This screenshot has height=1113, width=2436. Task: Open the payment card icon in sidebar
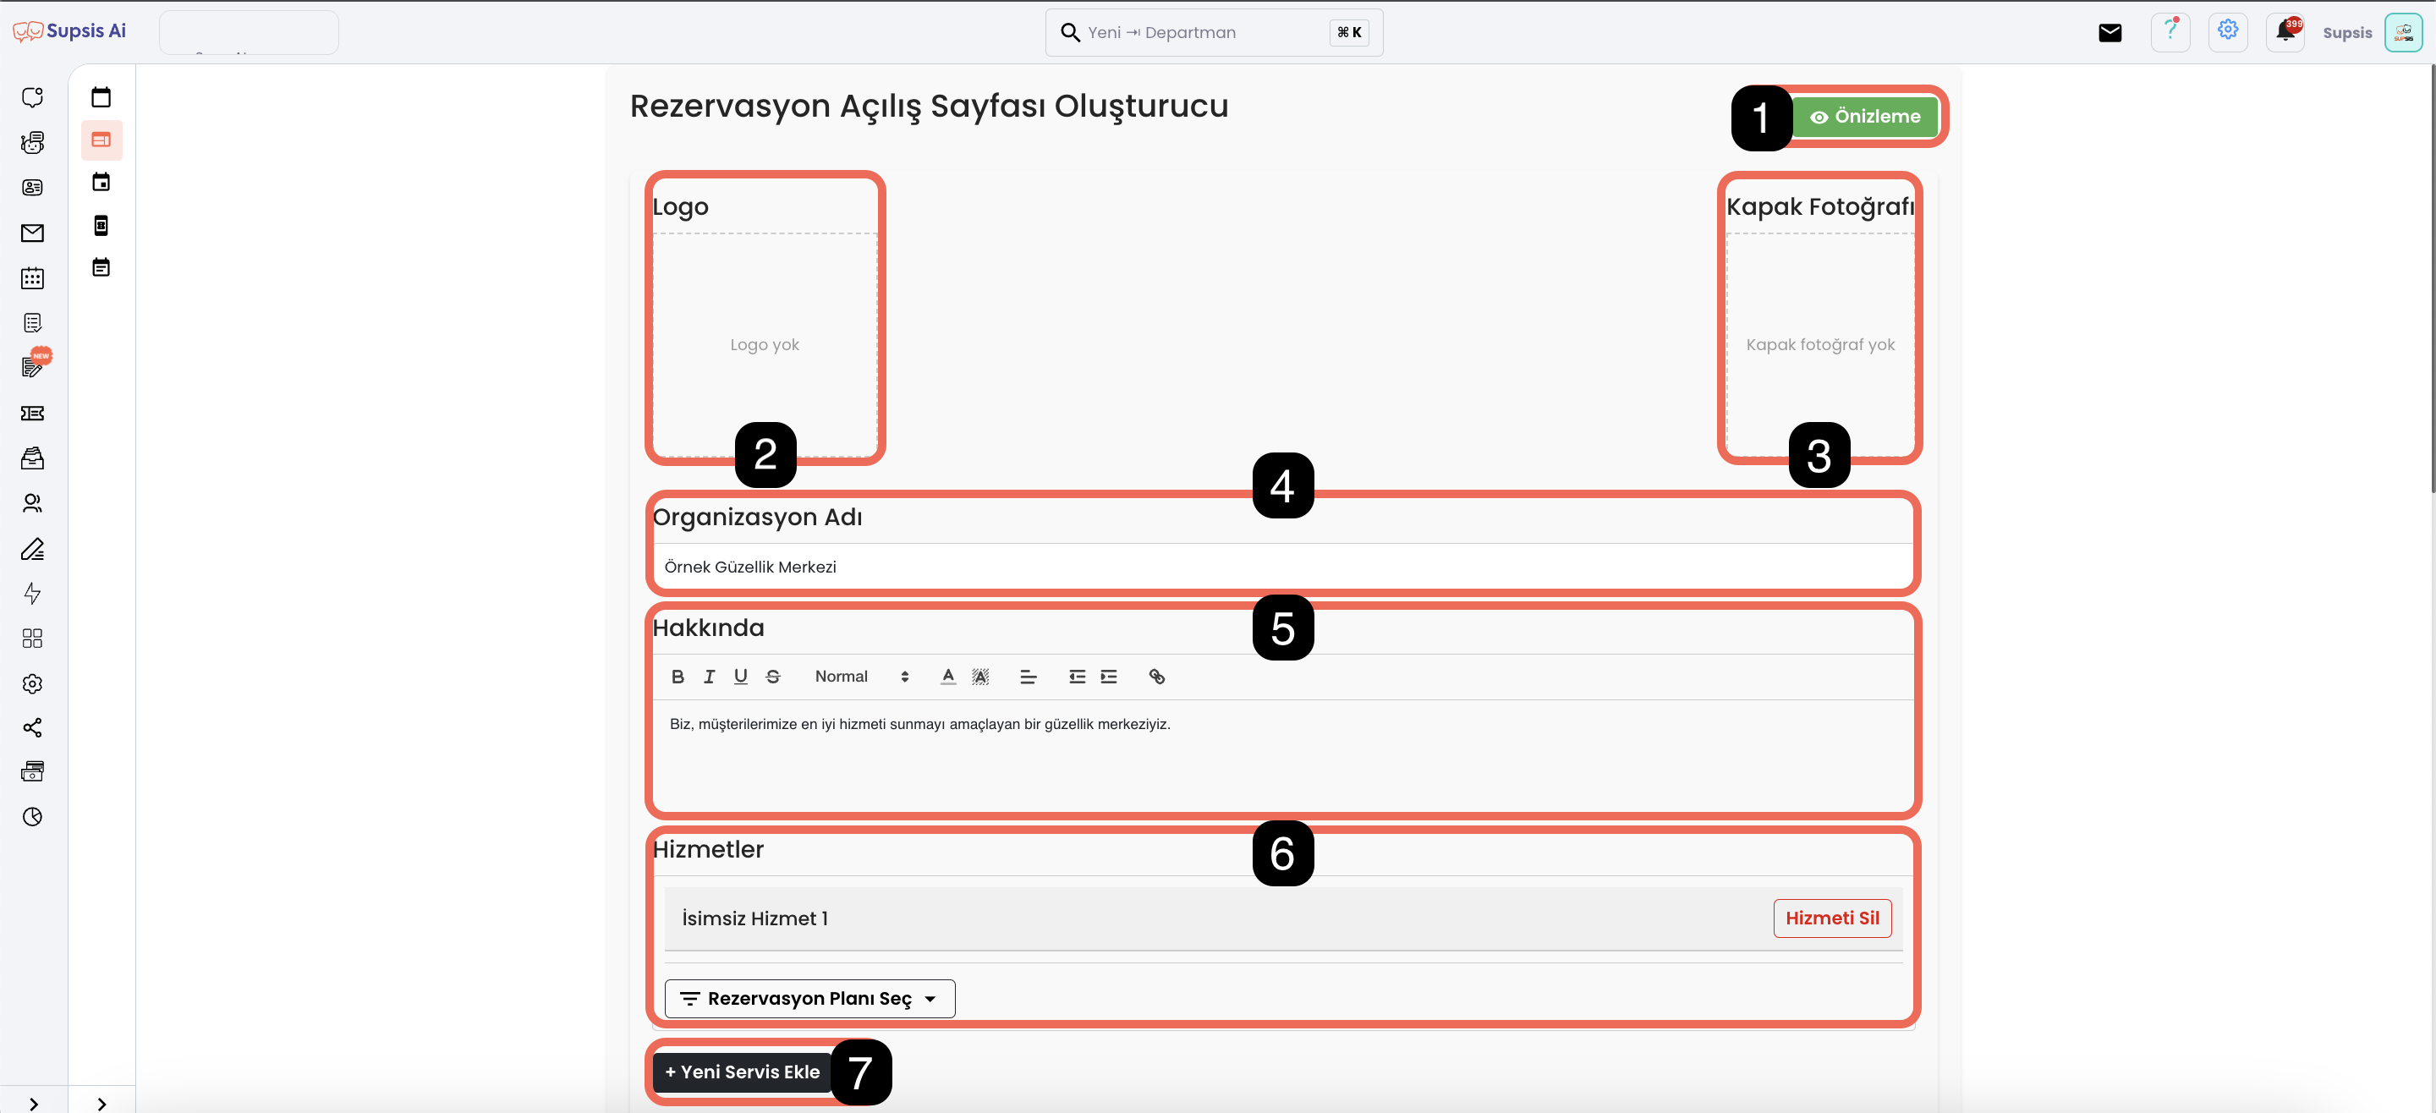pyautogui.click(x=32, y=771)
